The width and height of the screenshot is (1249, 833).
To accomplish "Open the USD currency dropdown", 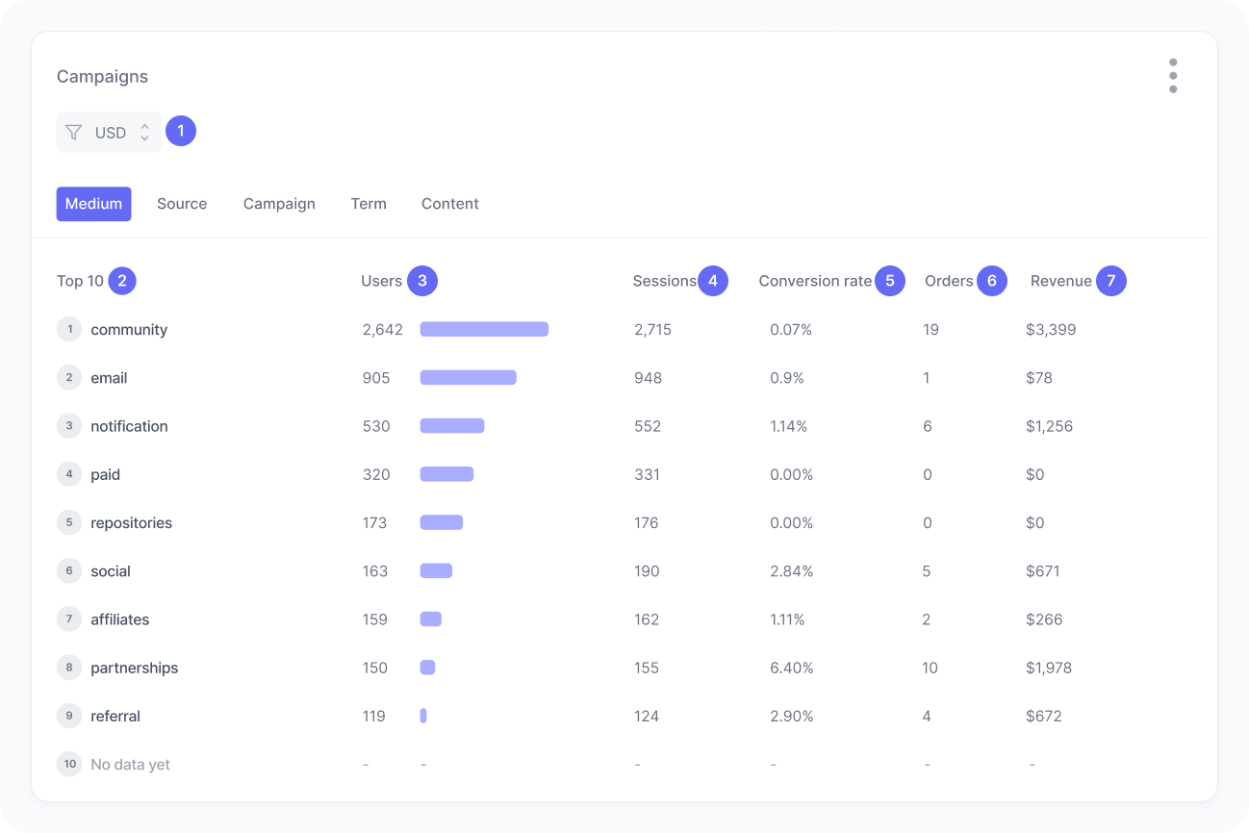I will point(109,132).
